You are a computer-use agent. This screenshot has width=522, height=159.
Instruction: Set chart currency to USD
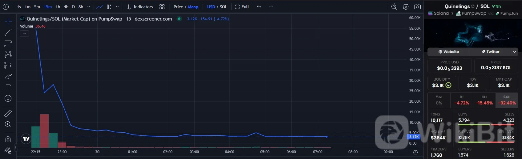(x=211, y=7)
